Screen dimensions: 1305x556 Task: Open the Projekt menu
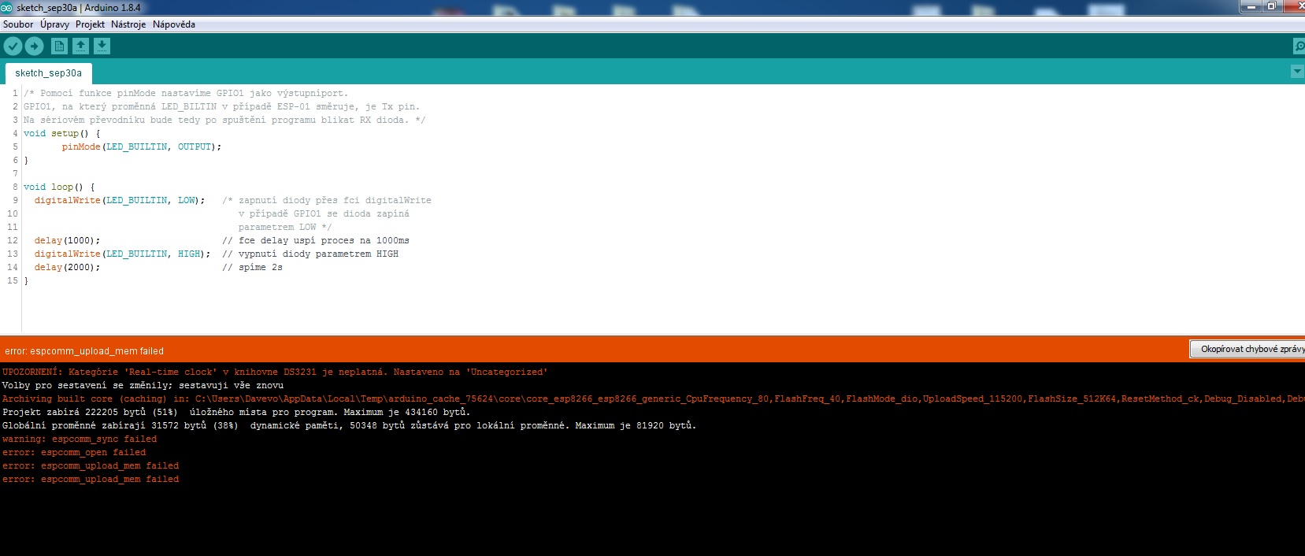tap(90, 24)
